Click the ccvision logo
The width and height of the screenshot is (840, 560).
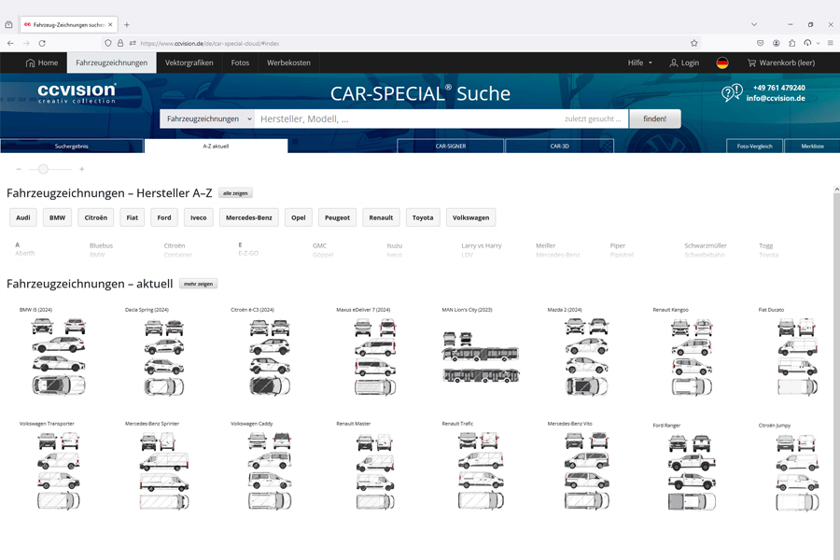pos(77,92)
